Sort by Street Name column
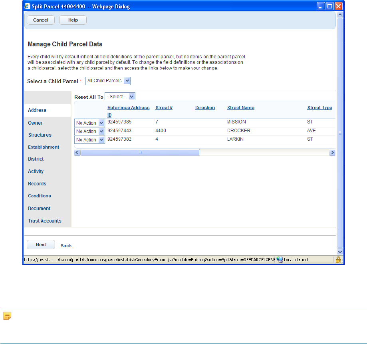The height and width of the screenshot is (344, 367). pyautogui.click(x=241, y=107)
